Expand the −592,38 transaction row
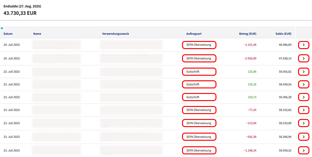This screenshot has width=312, height=157. point(304,137)
